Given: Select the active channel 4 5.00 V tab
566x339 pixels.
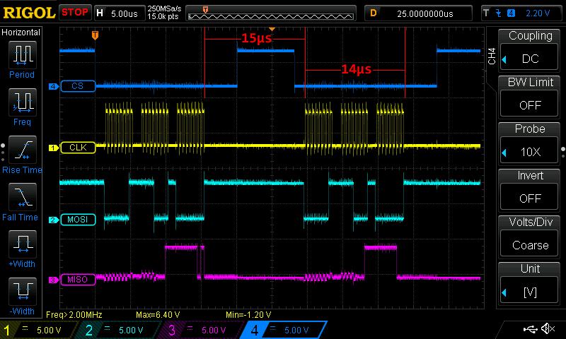Looking at the screenshot, I should point(285,330).
